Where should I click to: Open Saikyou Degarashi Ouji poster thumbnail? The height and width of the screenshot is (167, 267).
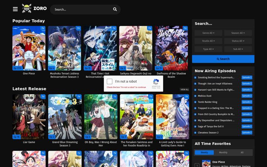tap(136, 48)
